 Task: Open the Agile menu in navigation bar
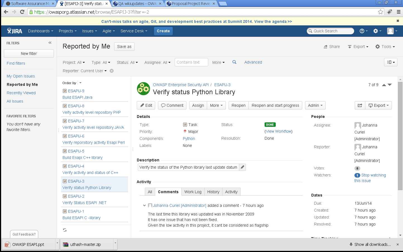coord(109,31)
